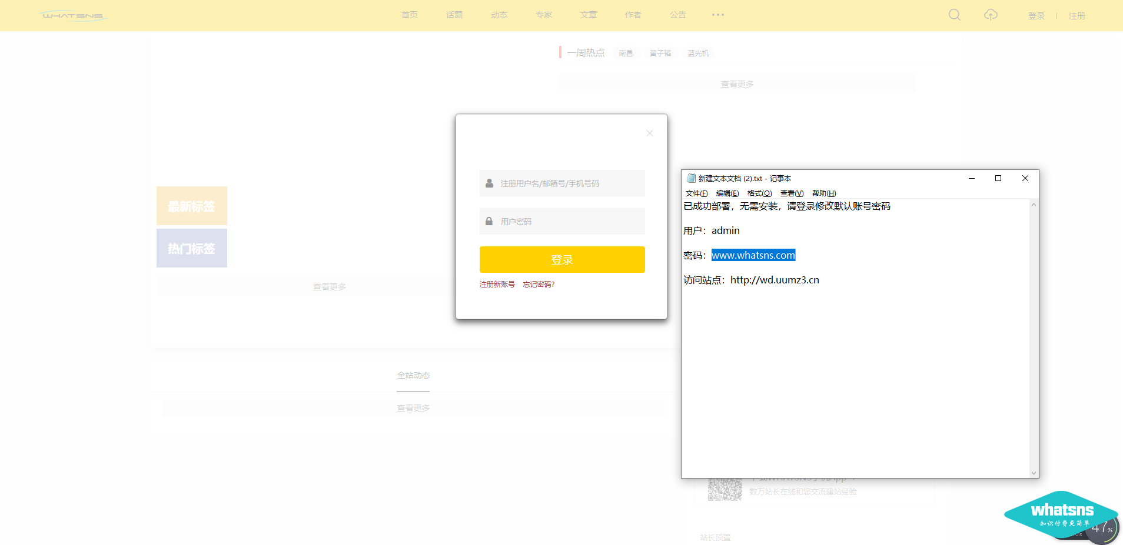The width and height of the screenshot is (1123, 545).
Task: Click the Notepad file icon in titlebar
Action: pyautogui.click(x=691, y=178)
